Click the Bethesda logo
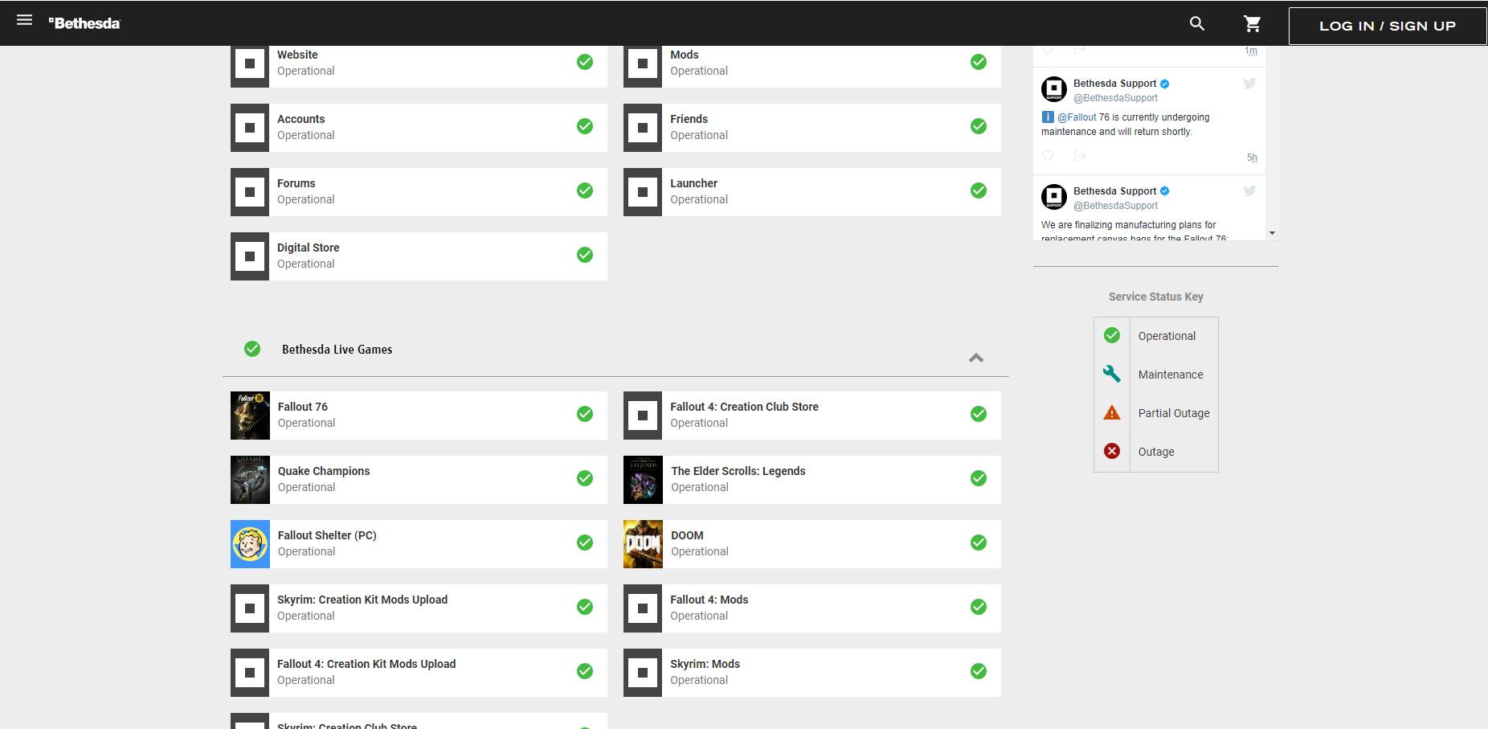Screen dimensions: 1488x729 click(84, 23)
